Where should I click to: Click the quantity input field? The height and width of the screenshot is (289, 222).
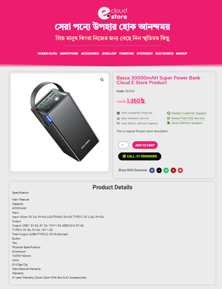(123, 145)
